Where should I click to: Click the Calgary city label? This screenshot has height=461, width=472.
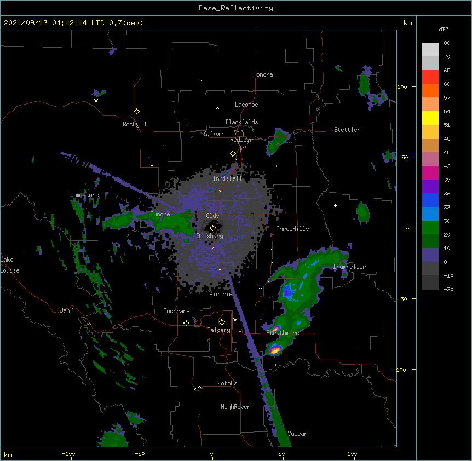point(218,330)
